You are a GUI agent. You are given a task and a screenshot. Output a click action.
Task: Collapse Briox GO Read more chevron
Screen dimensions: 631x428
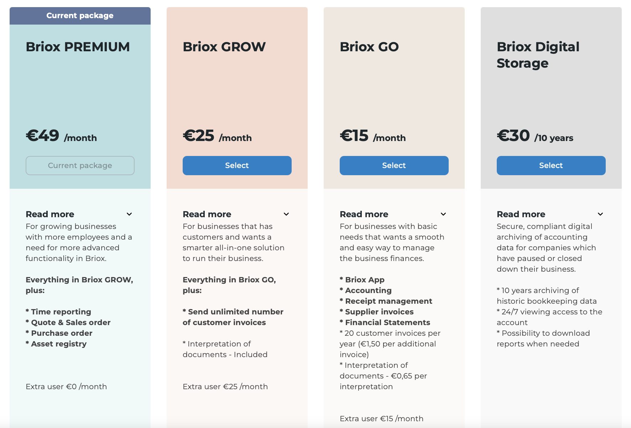(x=443, y=214)
